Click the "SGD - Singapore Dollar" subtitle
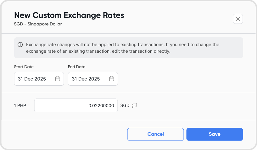Image resolution: width=257 pixels, height=150 pixels. (x=38, y=24)
